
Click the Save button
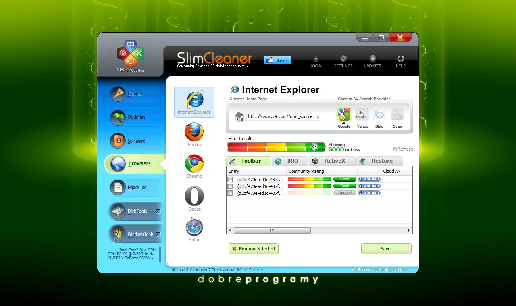pyautogui.click(x=386, y=249)
